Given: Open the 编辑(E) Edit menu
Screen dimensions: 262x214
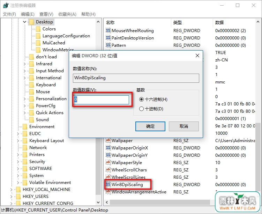Looking at the screenshot, I should (28, 14).
